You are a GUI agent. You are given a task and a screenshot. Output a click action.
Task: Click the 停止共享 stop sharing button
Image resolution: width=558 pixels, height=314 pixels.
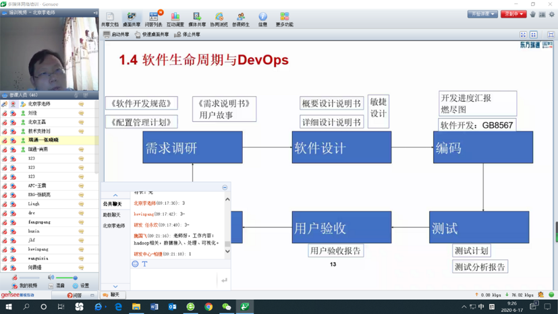point(187,34)
